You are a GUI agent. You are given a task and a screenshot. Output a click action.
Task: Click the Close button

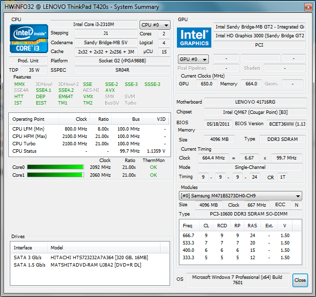(300, 280)
